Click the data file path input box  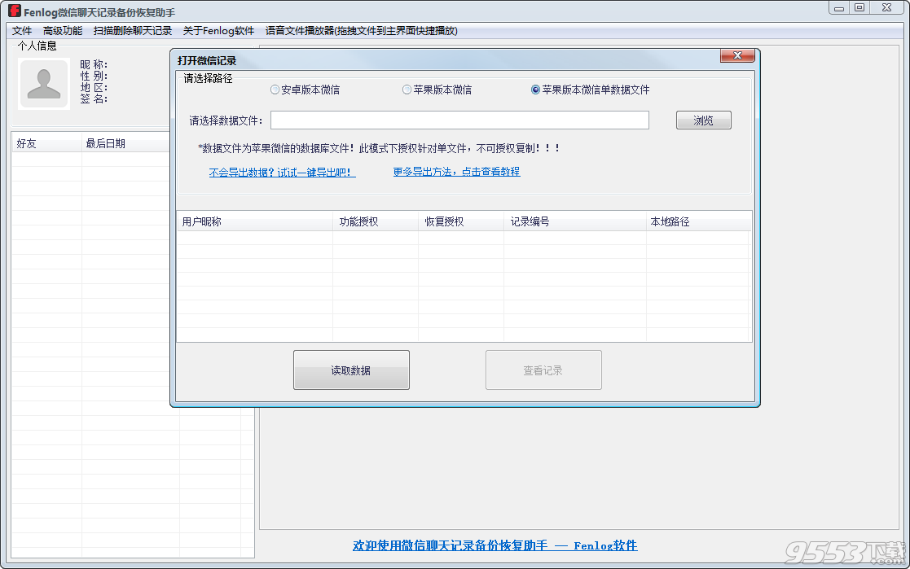click(x=459, y=120)
